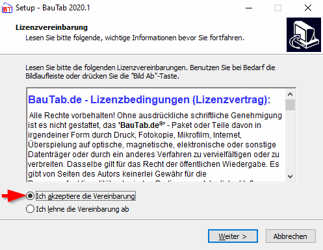323x250 pixels.
Task: Close the BauTab setup window
Action: tap(308, 8)
